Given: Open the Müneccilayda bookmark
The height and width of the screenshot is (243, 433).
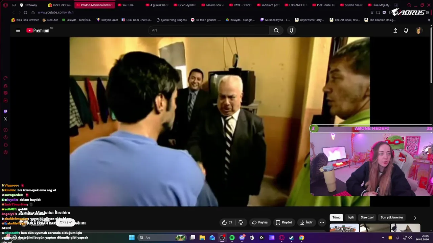Looking at the screenshot, I should pyautogui.click(x=275, y=20).
